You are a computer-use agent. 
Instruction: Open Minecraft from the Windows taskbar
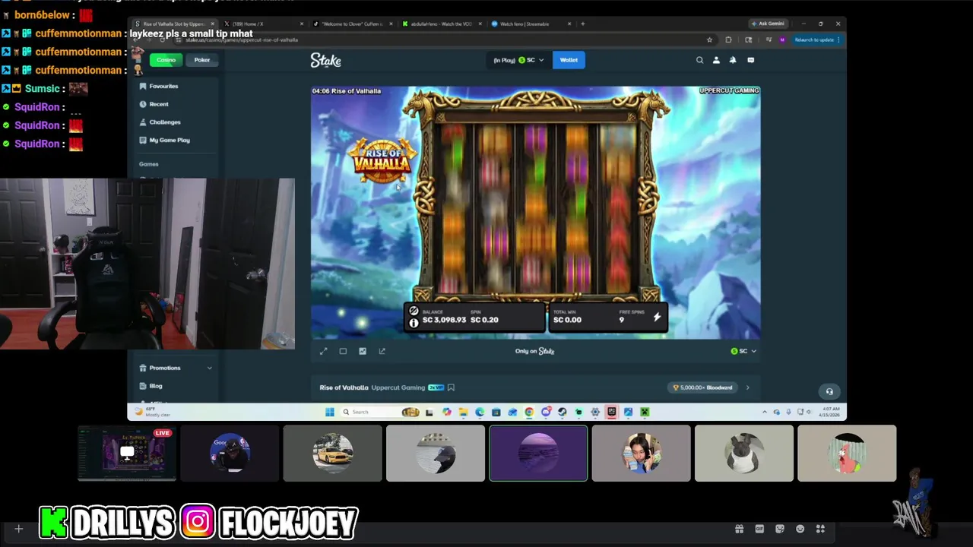[645, 412]
